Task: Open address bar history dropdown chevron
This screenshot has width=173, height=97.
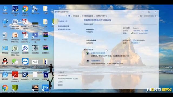Action: tap(138, 16)
